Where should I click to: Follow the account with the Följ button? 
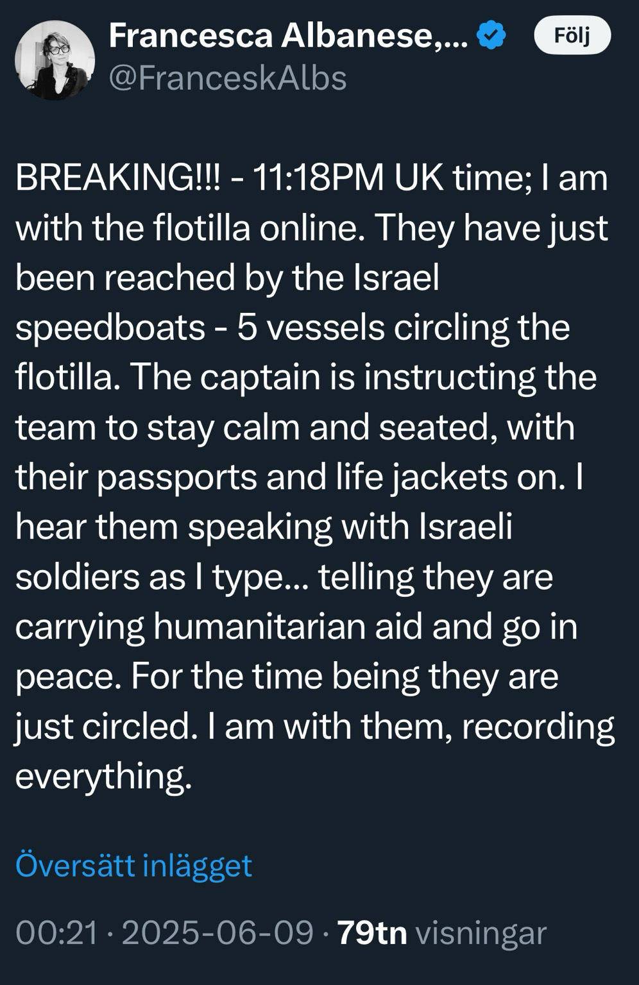[572, 37]
